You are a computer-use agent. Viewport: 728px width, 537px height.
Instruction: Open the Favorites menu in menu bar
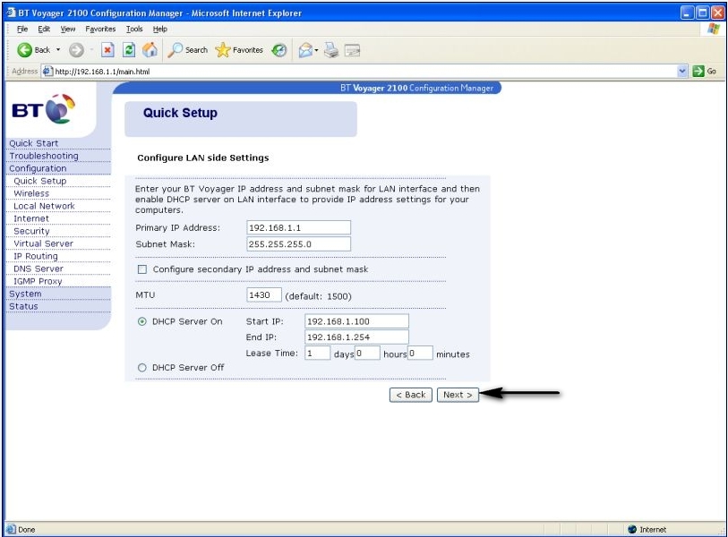tap(100, 29)
